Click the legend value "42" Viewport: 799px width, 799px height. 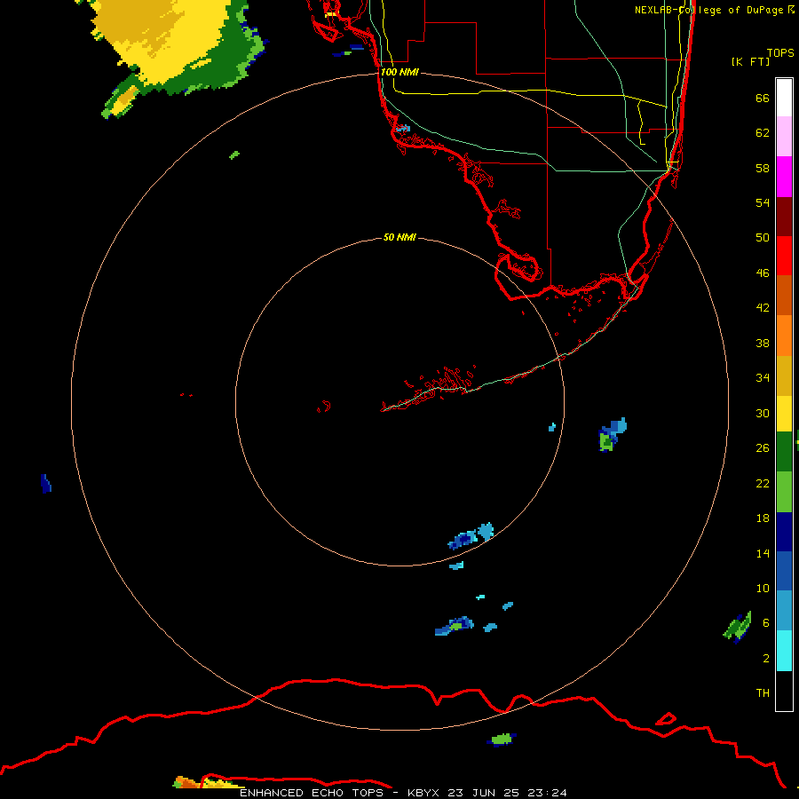(763, 308)
